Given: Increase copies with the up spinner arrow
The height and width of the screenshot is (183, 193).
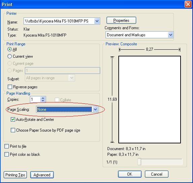Looking at the screenshot, I should 43,98.
